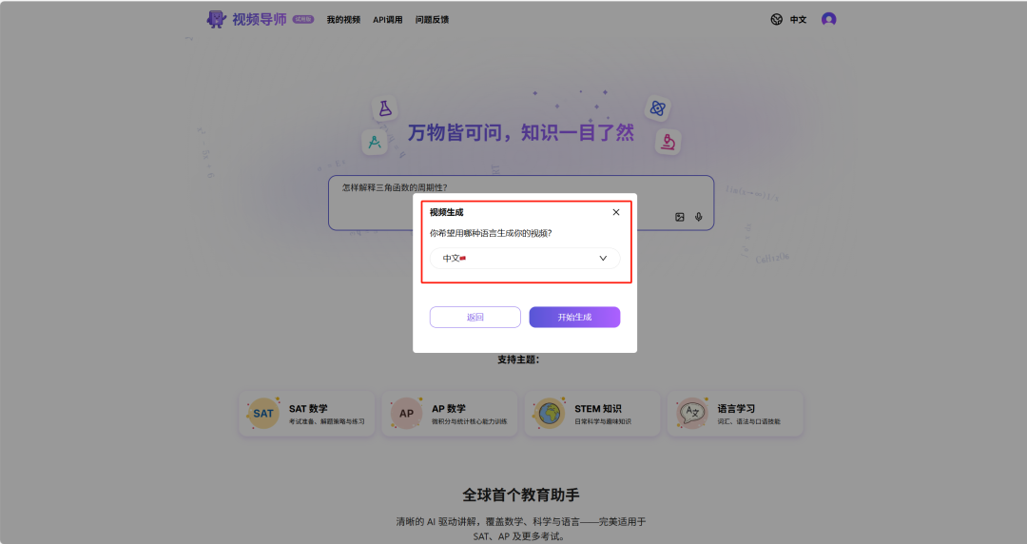
Task: Click the globe earth STEM icon
Action: coord(549,414)
